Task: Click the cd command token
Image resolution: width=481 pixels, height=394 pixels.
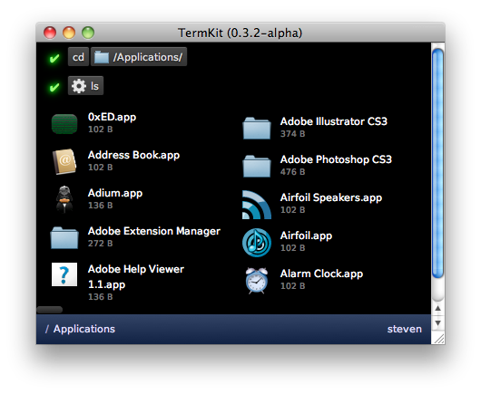Action: [x=79, y=57]
